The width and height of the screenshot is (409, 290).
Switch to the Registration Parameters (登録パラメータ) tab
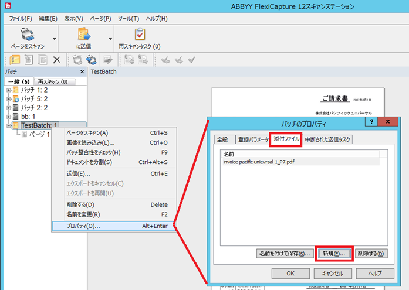(253, 139)
